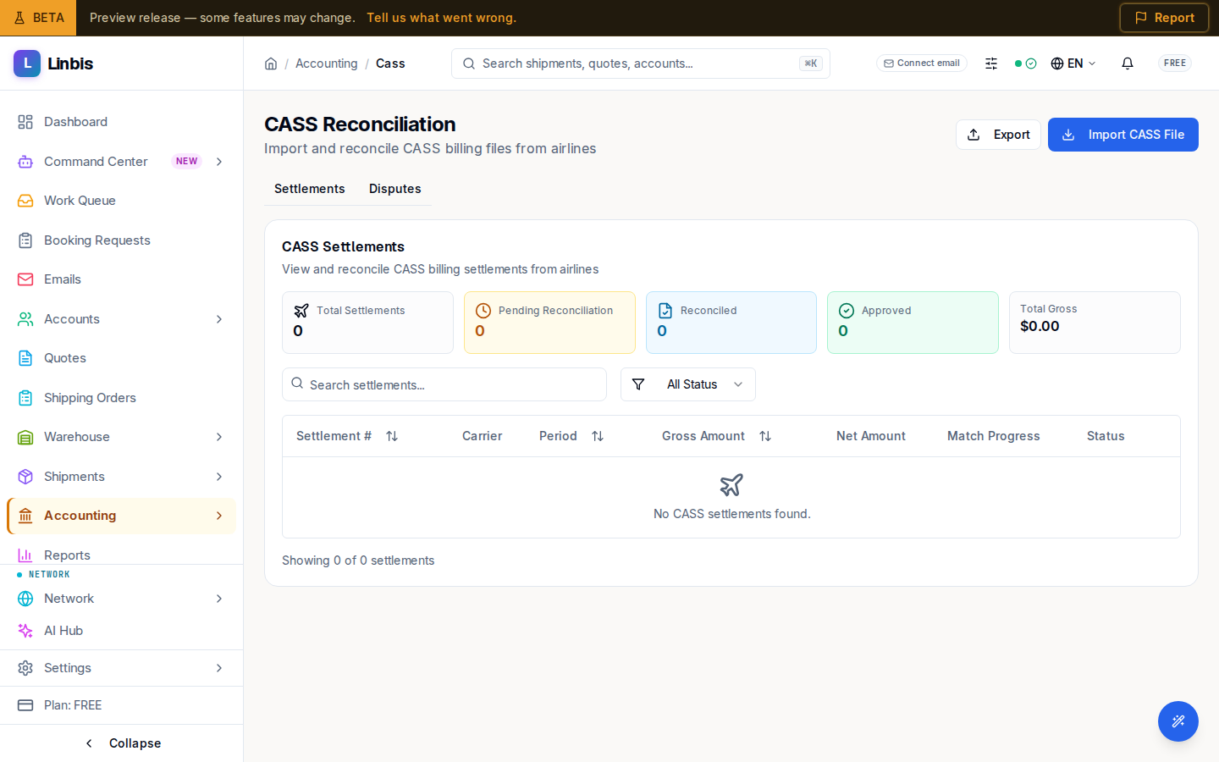Click the 'Tell us what went wrong' link
1219x762 pixels.
442,18
